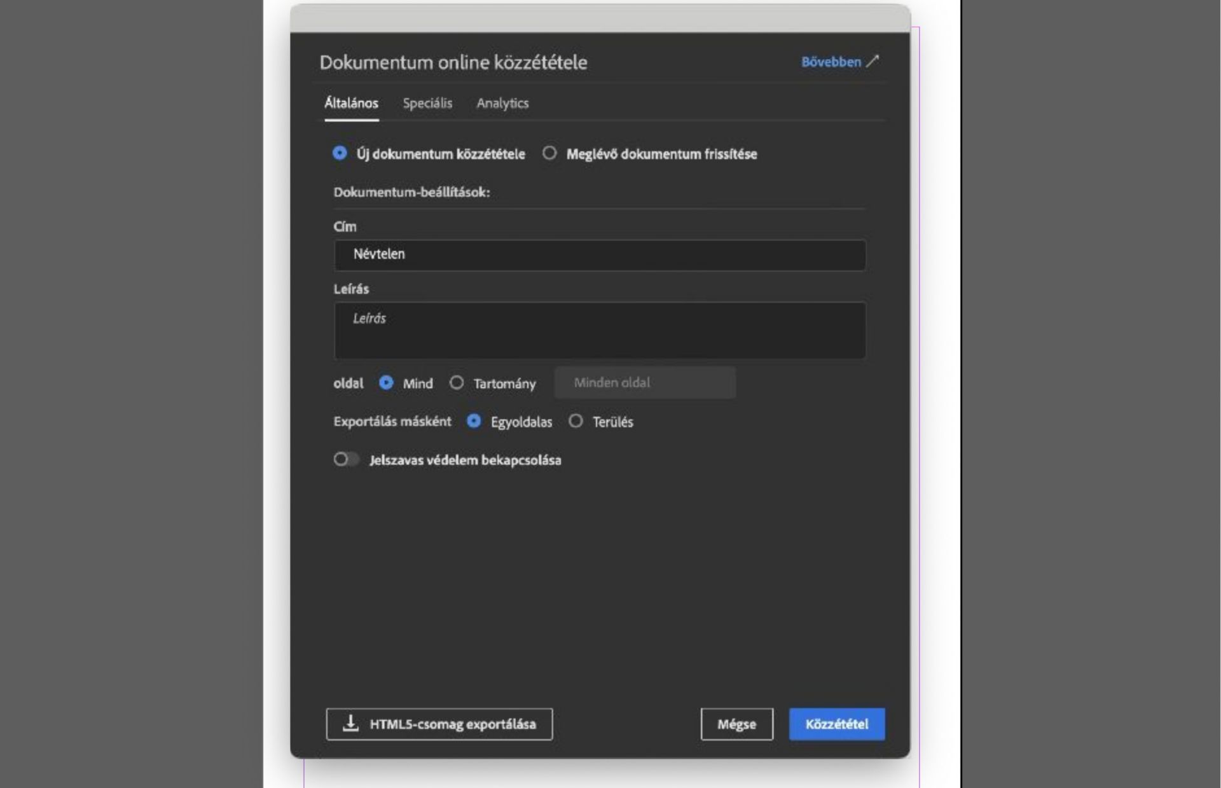This screenshot has height=788, width=1221.
Task: Select the Tartomány page range option
Action: click(457, 383)
